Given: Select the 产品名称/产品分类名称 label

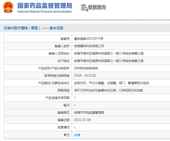Looking at the screenshot, I should point(54,68).
